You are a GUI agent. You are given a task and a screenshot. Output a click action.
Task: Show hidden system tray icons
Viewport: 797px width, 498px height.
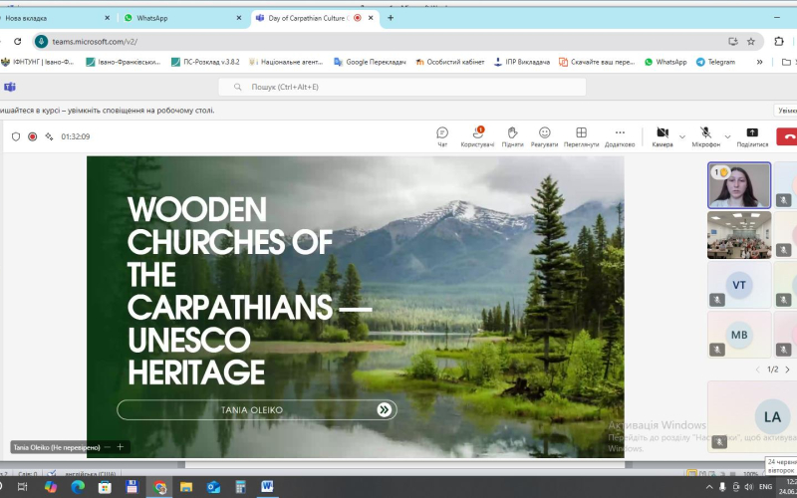(x=709, y=487)
